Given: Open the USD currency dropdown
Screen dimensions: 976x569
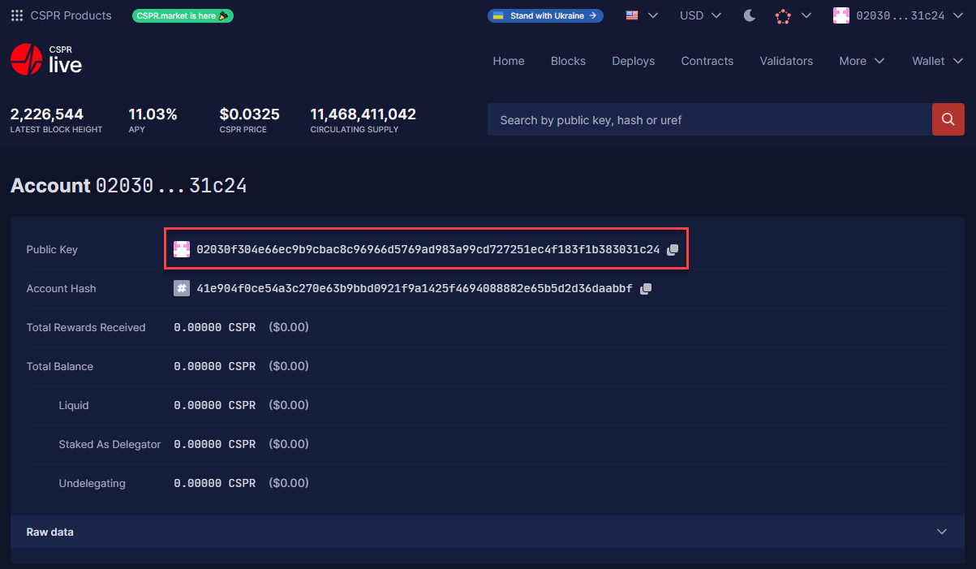Looking at the screenshot, I should (700, 15).
